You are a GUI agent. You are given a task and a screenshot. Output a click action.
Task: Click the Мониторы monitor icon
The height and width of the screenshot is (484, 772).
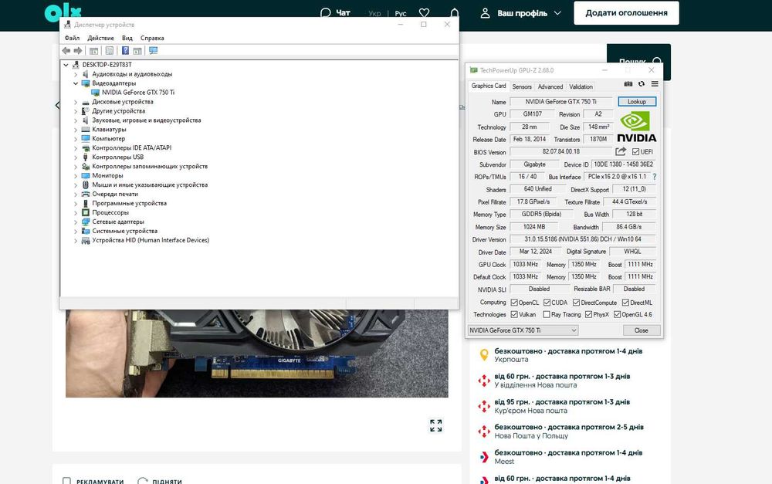[86, 176]
